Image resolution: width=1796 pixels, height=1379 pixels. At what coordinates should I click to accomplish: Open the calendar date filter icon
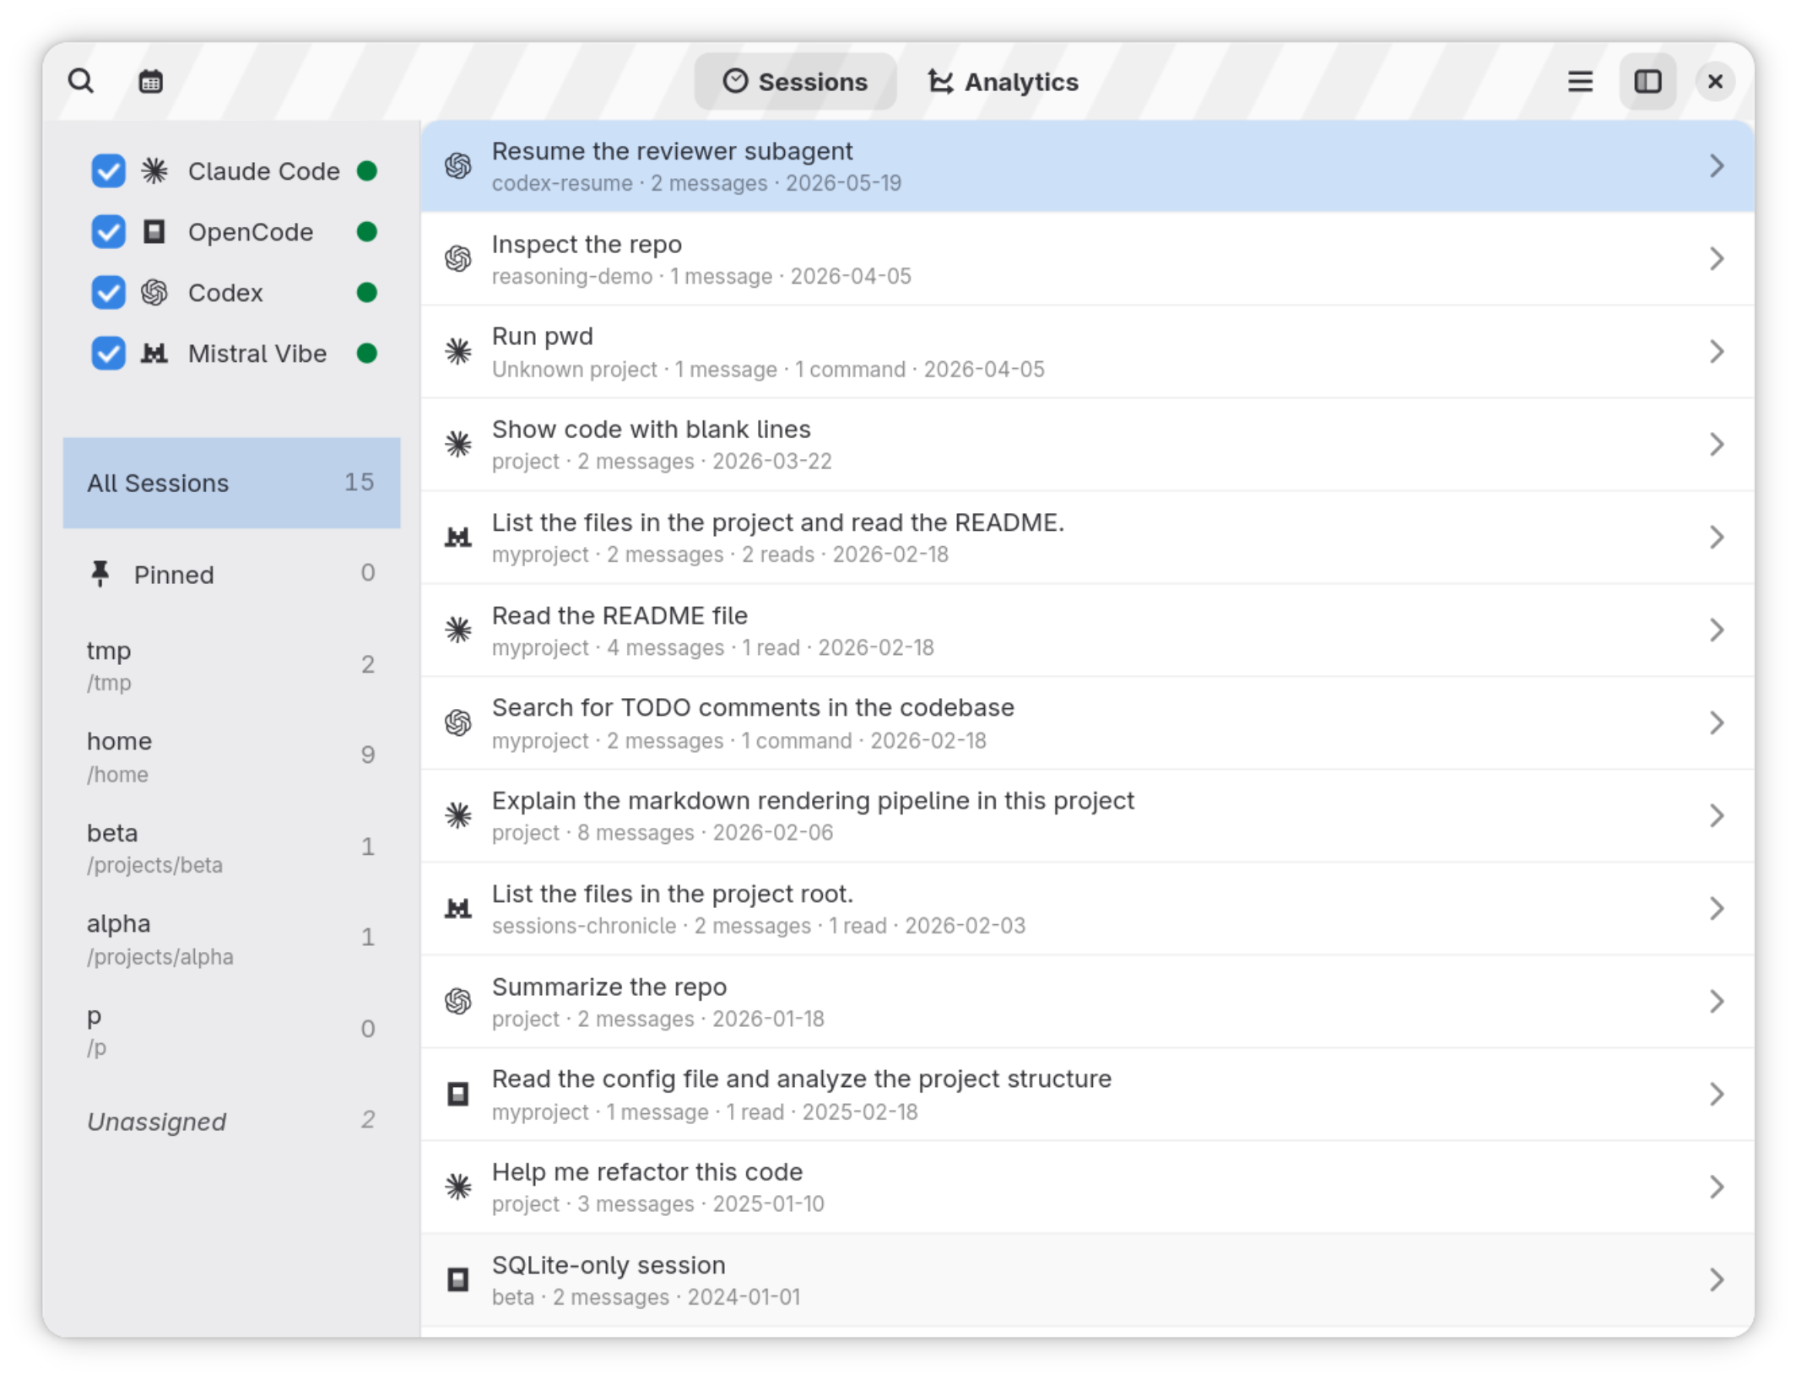(x=151, y=82)
